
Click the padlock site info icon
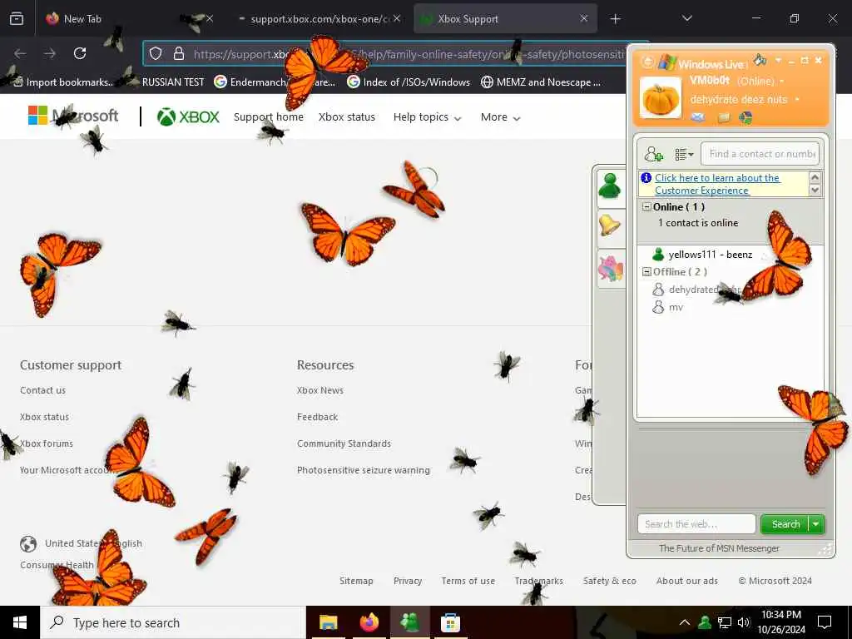(178, 54)
